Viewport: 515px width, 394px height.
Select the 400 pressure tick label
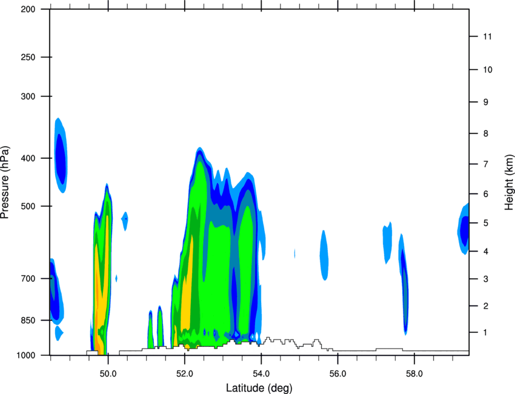click(28, 158)
